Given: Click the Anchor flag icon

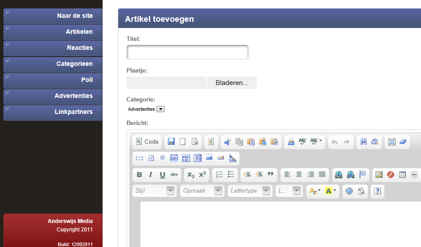Looking at the screenshot, I should [x=363, y=174].
